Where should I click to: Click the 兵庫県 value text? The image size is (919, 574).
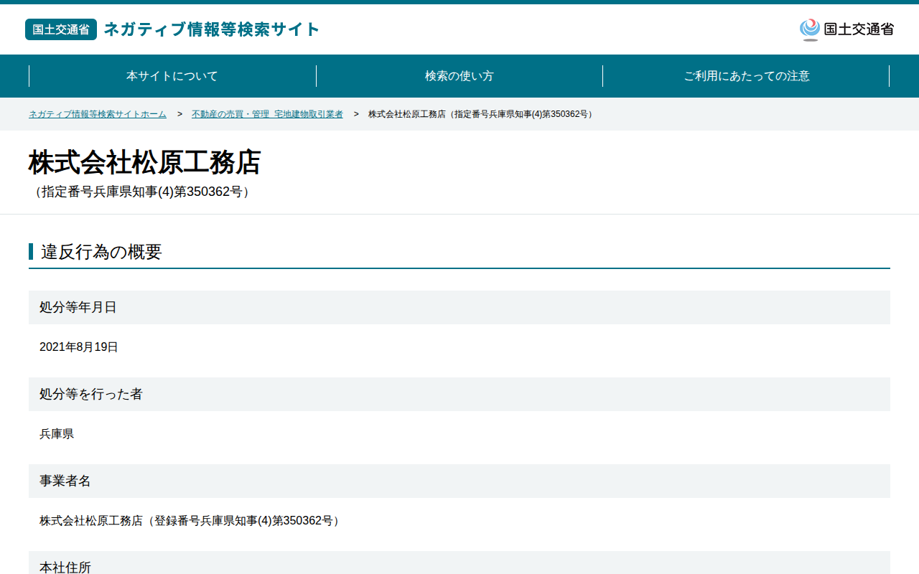point(57,434)
